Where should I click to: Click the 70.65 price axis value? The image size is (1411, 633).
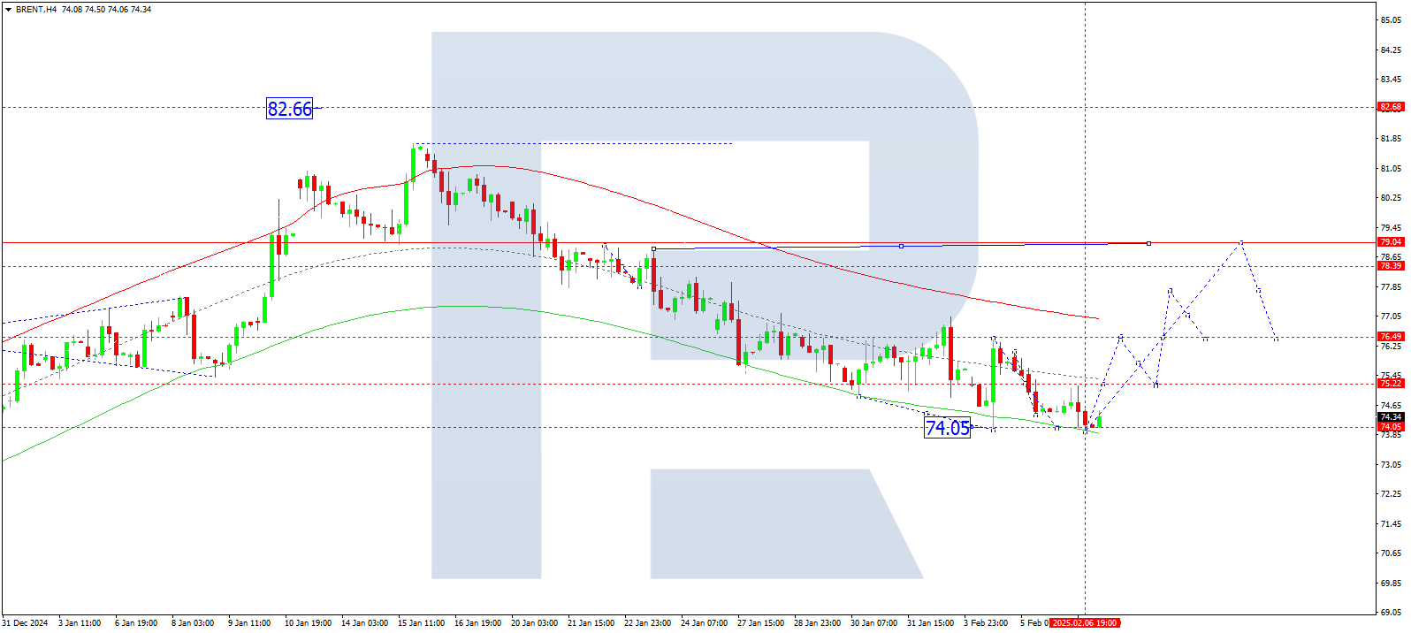(x=1392, y=553)
